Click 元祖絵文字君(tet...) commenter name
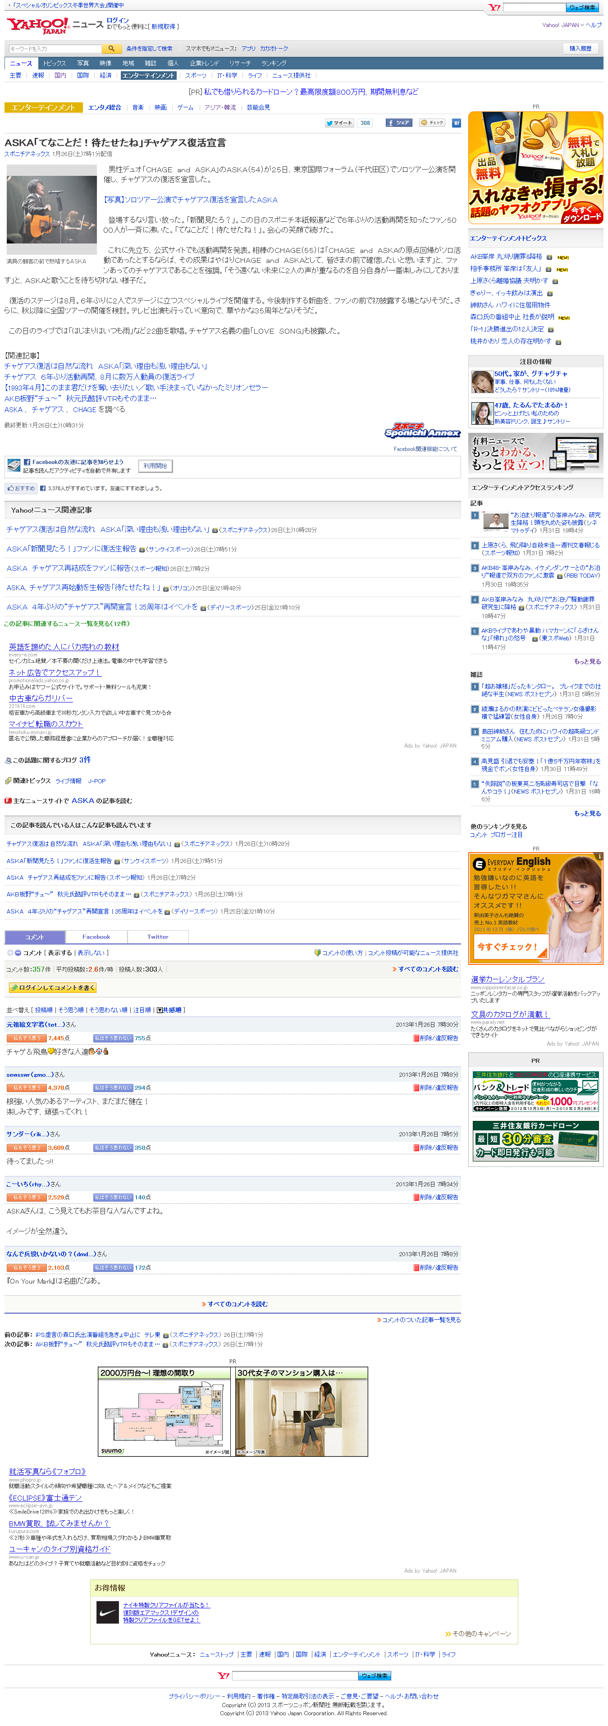Viewport: 608px width, 1726px height. [36, 1024]
